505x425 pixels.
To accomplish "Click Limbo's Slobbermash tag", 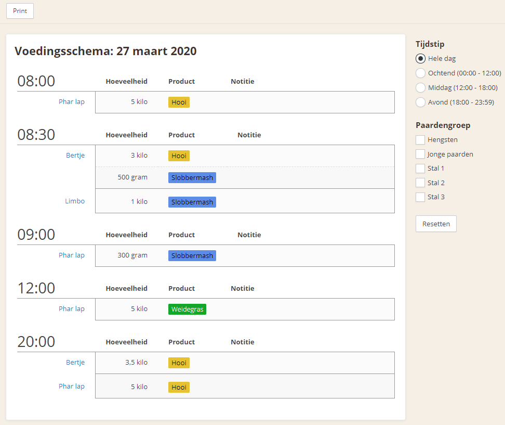I will tap(192, 202).
